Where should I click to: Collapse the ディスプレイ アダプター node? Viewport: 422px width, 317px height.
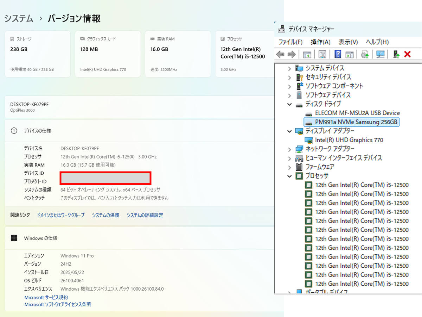289,131
